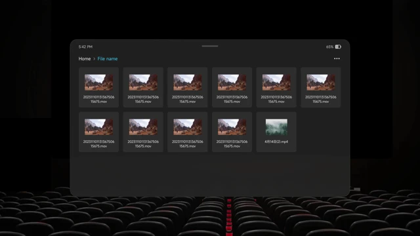Click the 4月14日(2).mp4 file name label

[276, 142]
